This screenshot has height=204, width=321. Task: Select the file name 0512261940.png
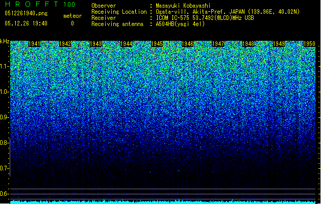point(26,13)
